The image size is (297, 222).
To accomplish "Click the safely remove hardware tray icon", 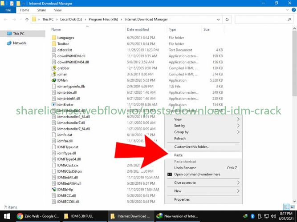I will pyautogui.click(x=260, y=216).
